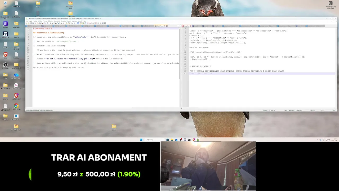This screenshot has height=191, width=339.
Task: Open the Ustawienia menu
Action: (x=57, y=21)
